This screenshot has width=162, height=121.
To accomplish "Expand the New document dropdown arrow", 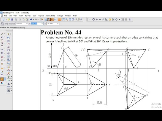I will (6, 19).
